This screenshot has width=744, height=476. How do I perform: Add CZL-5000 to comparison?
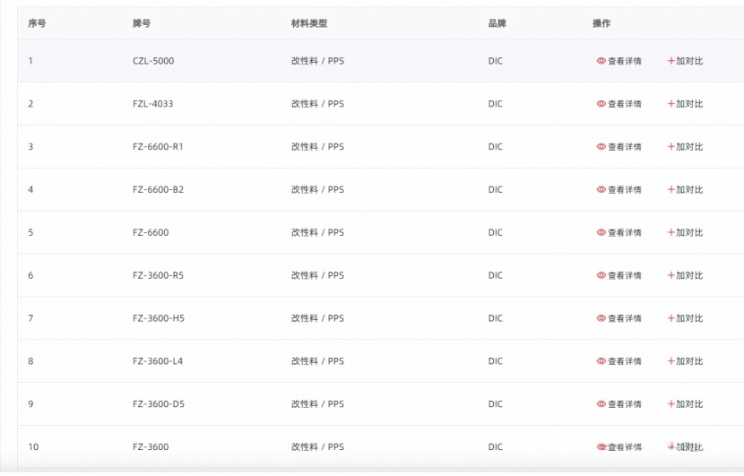tap(685, 61)
